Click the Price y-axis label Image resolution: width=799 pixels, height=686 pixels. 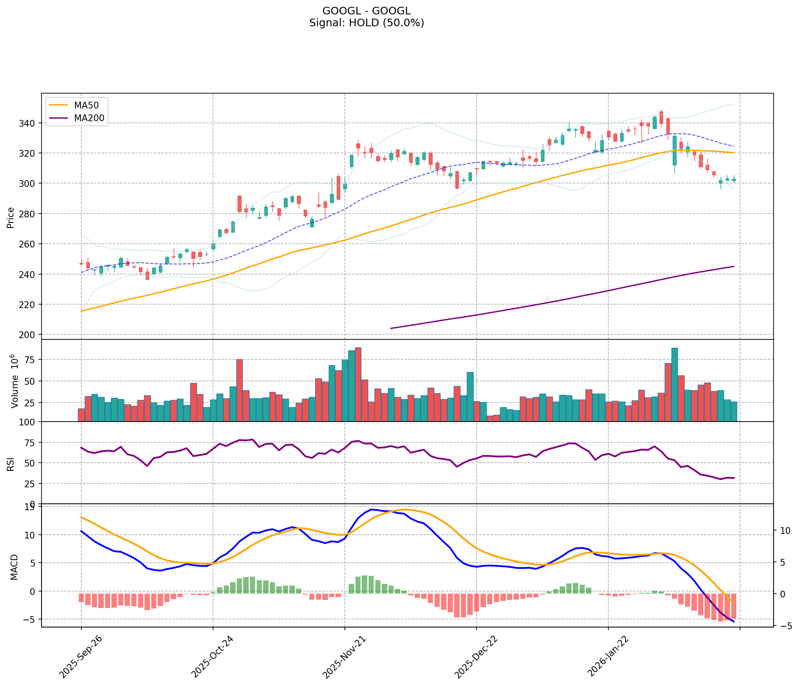click(x=11, y=217)
